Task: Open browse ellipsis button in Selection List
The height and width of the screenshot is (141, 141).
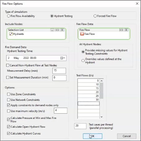Action: tap(52, 30)
